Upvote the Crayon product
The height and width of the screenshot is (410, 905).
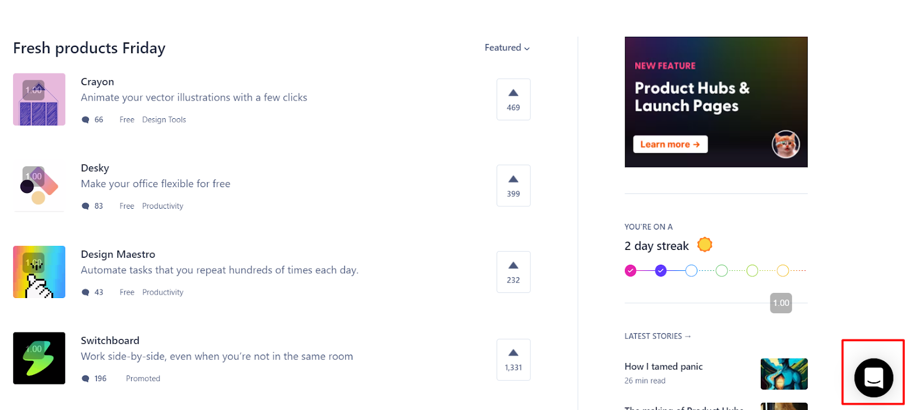513,100
